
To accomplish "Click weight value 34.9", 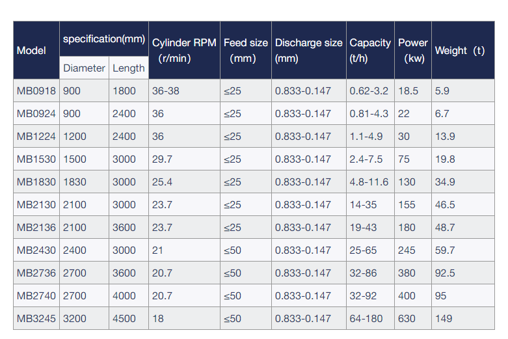I will [463, 182].
